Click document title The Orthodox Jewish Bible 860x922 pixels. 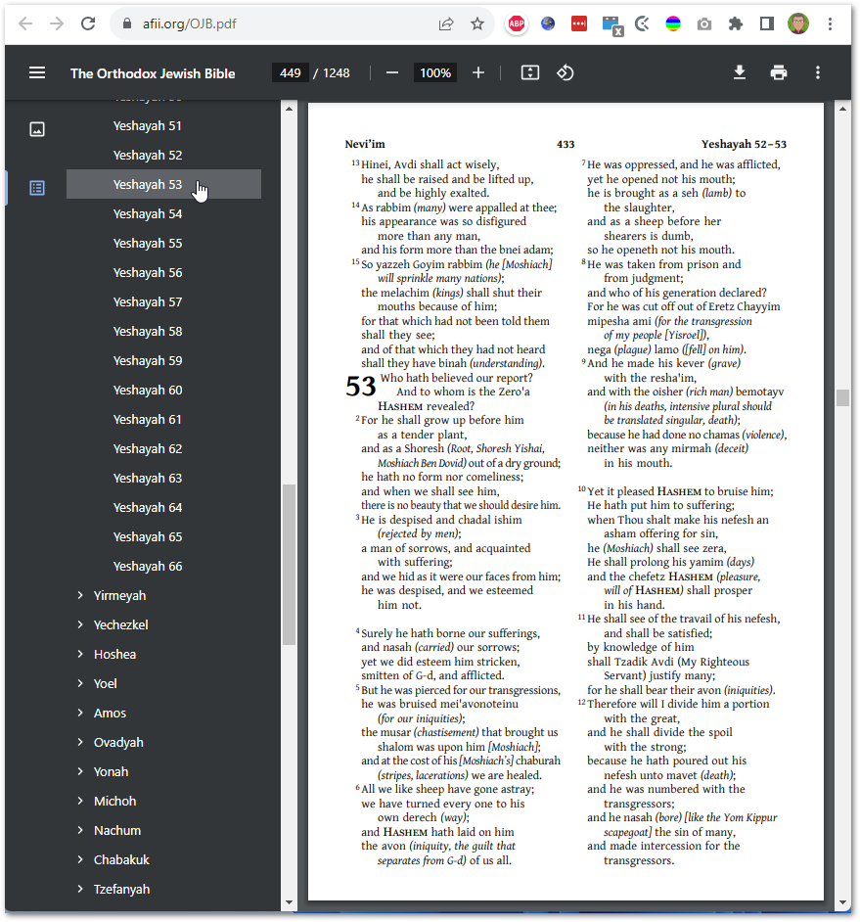point(153,73)
